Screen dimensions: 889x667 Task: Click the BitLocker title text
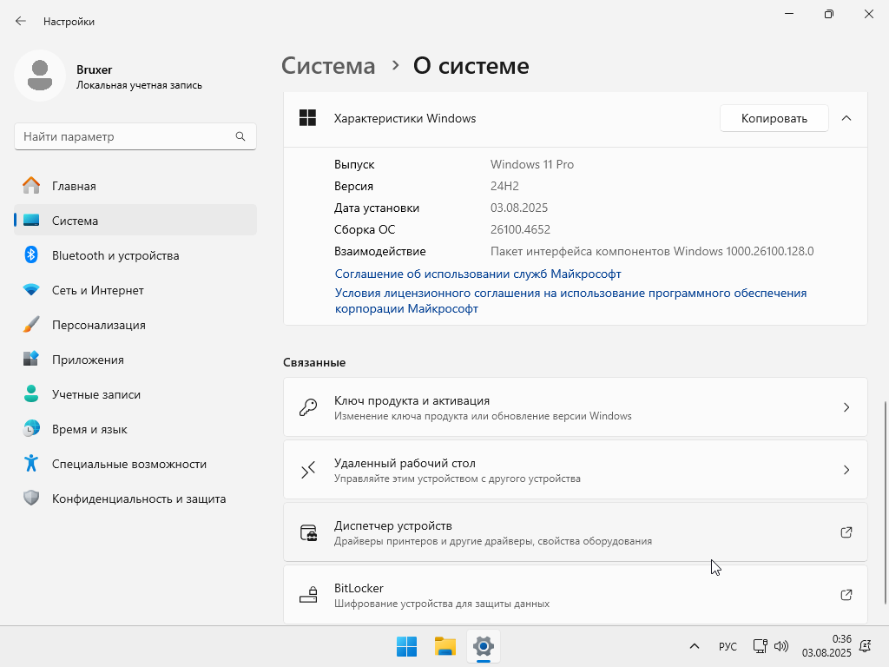coord(359,588)
